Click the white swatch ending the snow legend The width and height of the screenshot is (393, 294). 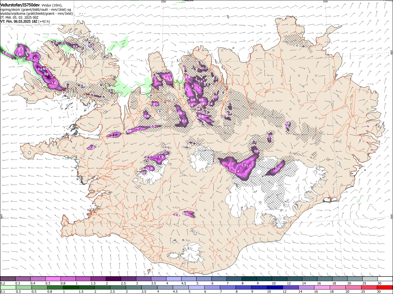pos(385,279)
